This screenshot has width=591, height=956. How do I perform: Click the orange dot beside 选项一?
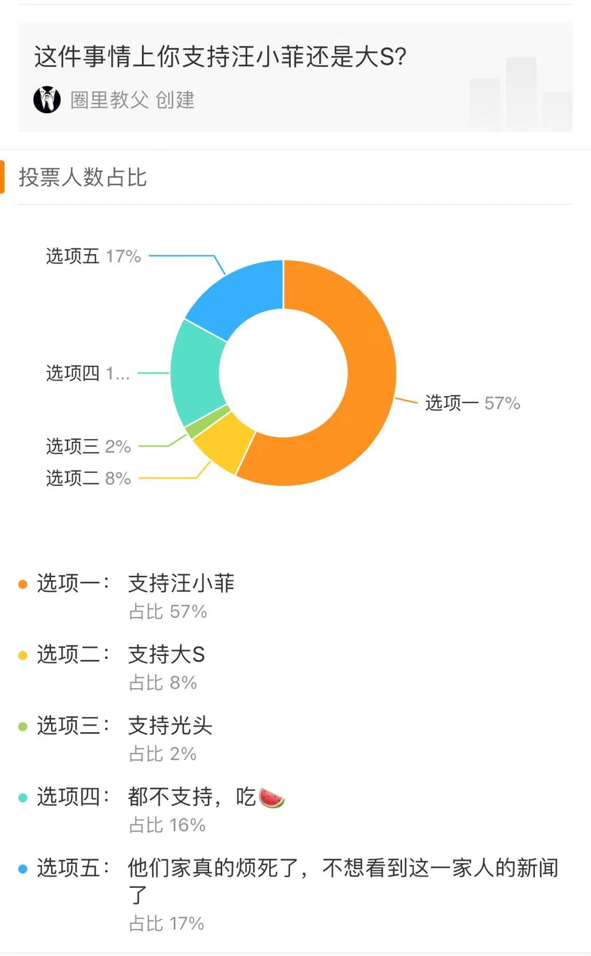point(22,584)
